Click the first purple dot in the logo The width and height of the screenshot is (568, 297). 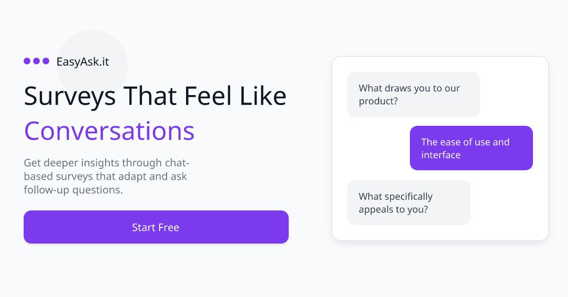pyautogui.click(x=27, y=61)
